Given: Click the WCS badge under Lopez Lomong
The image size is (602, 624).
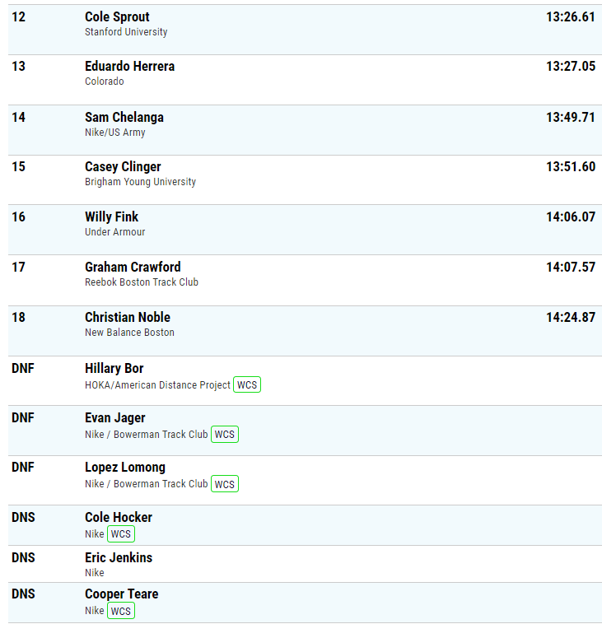Looking at the screenshot, I should (225, 484).
